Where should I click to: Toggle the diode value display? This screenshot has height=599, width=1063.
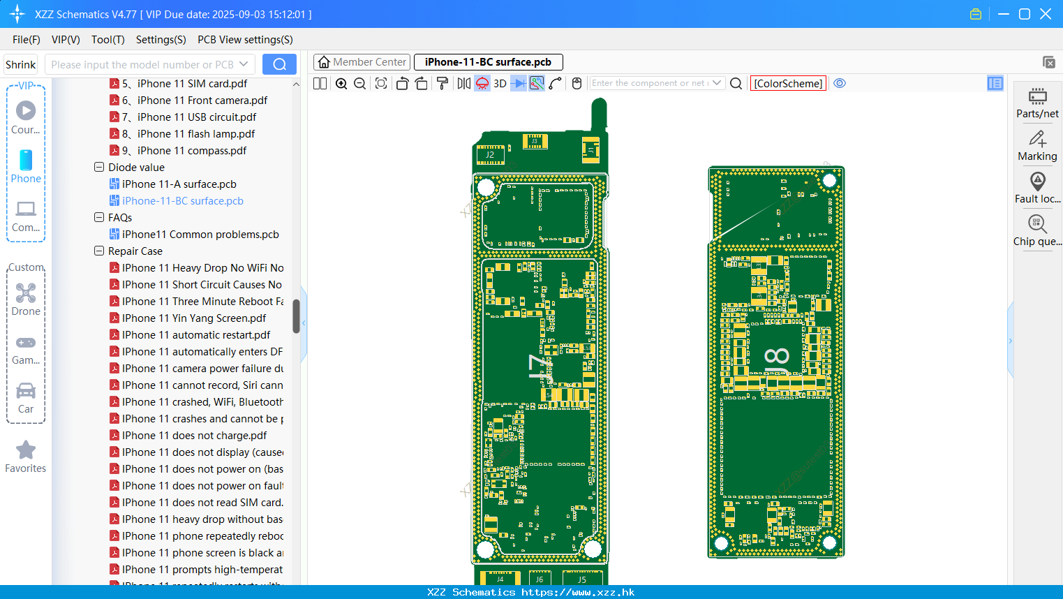coord(518,83)
